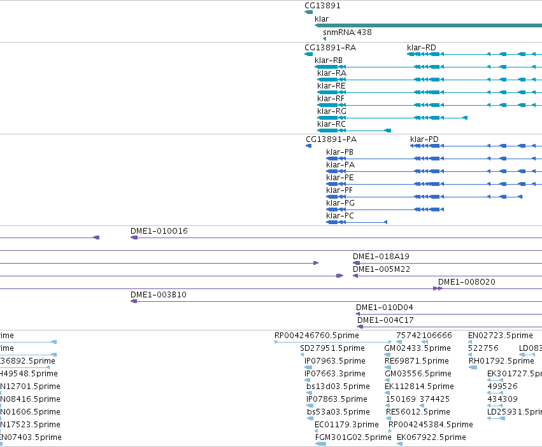Image resolution: width=542 pixels, height=447 pixels.
Task: Select the GM03556.5prime EST label
Action: 418,374
